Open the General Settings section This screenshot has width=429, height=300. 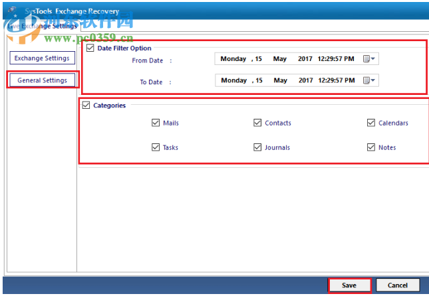(x=42, y=80)
